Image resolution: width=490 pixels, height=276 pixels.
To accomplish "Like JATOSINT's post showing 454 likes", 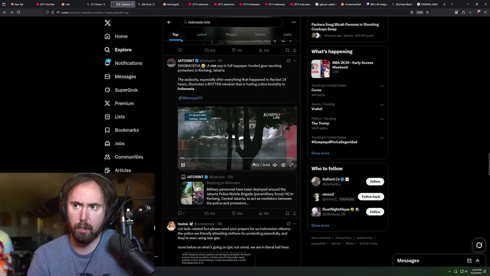I will click(x=237, y=214).
